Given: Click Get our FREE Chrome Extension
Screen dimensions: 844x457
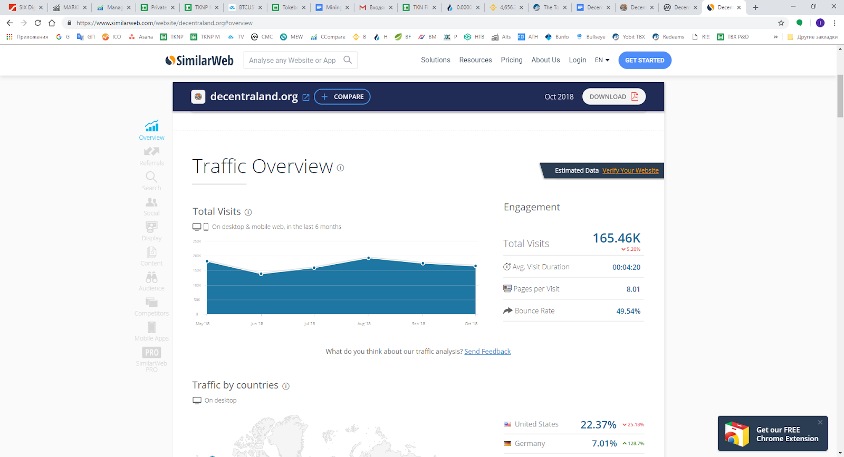Looking at the screenshot, I should [772, 434].
